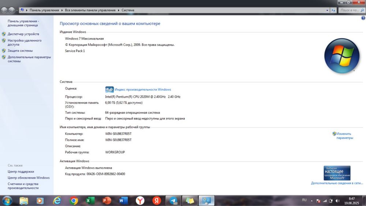Click Полное имя value WIN-S0U9837R05T
The height and width of the screenshot is (206, 366).
[x=118, y=140]
